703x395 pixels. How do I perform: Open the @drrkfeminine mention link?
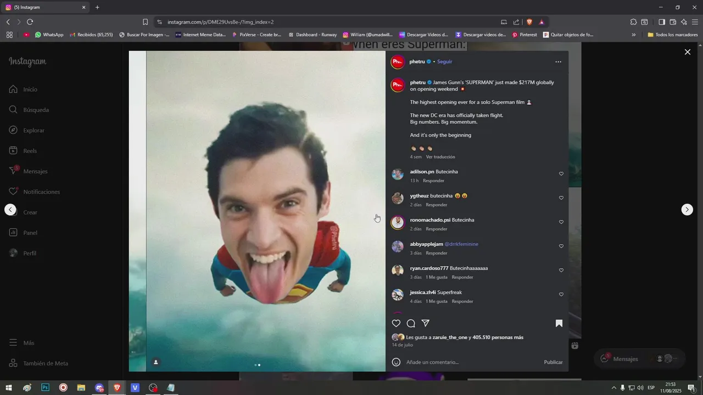461,244
